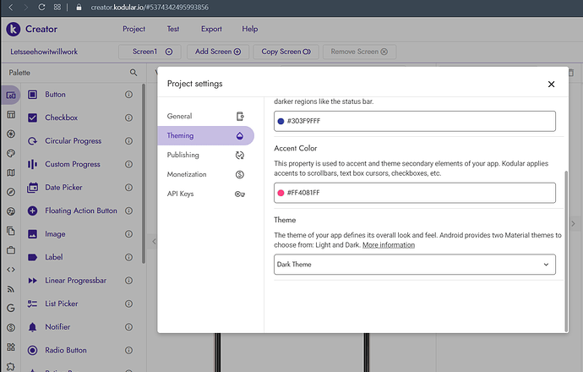Select the Checkbox component in palette
The width and height of the screenshot is (583, 372).
pyautogui.click(x=61, y=118)
